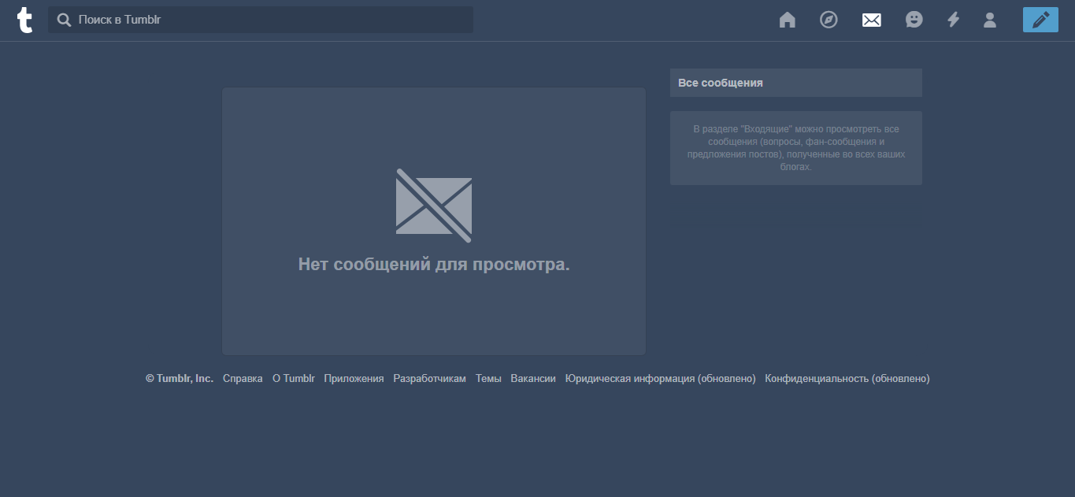1075x497 pixels.
Task: Open the chat messenger smiley icon
Action: pyautogui.click(x=914, y=20)
